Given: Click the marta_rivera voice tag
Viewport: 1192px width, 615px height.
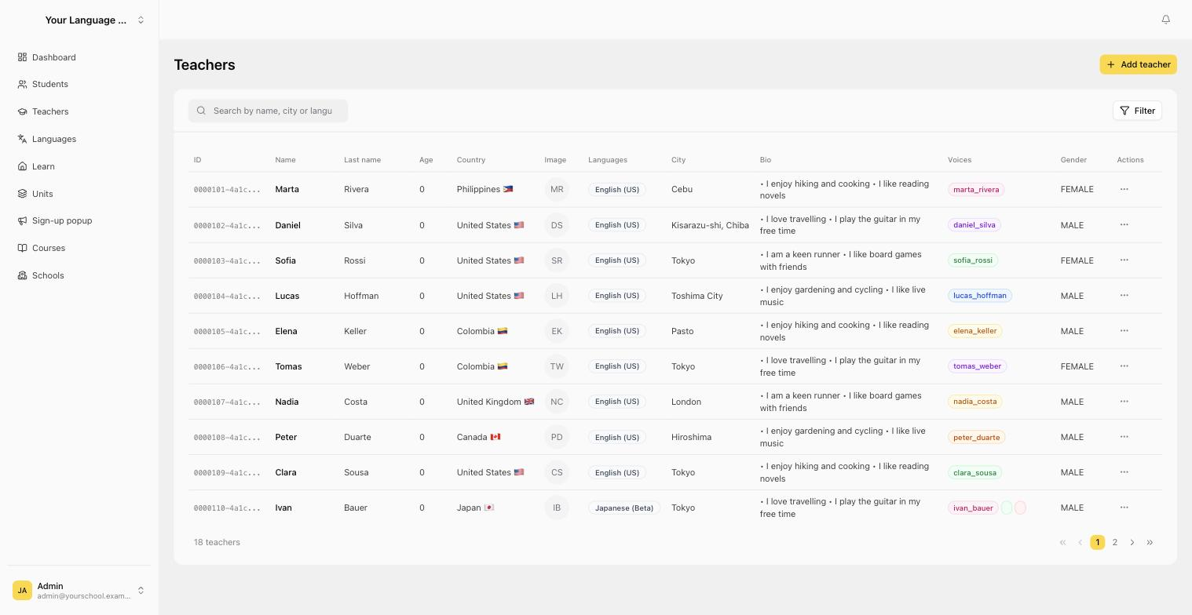Looking at the screenshot, I should point(976,189).
